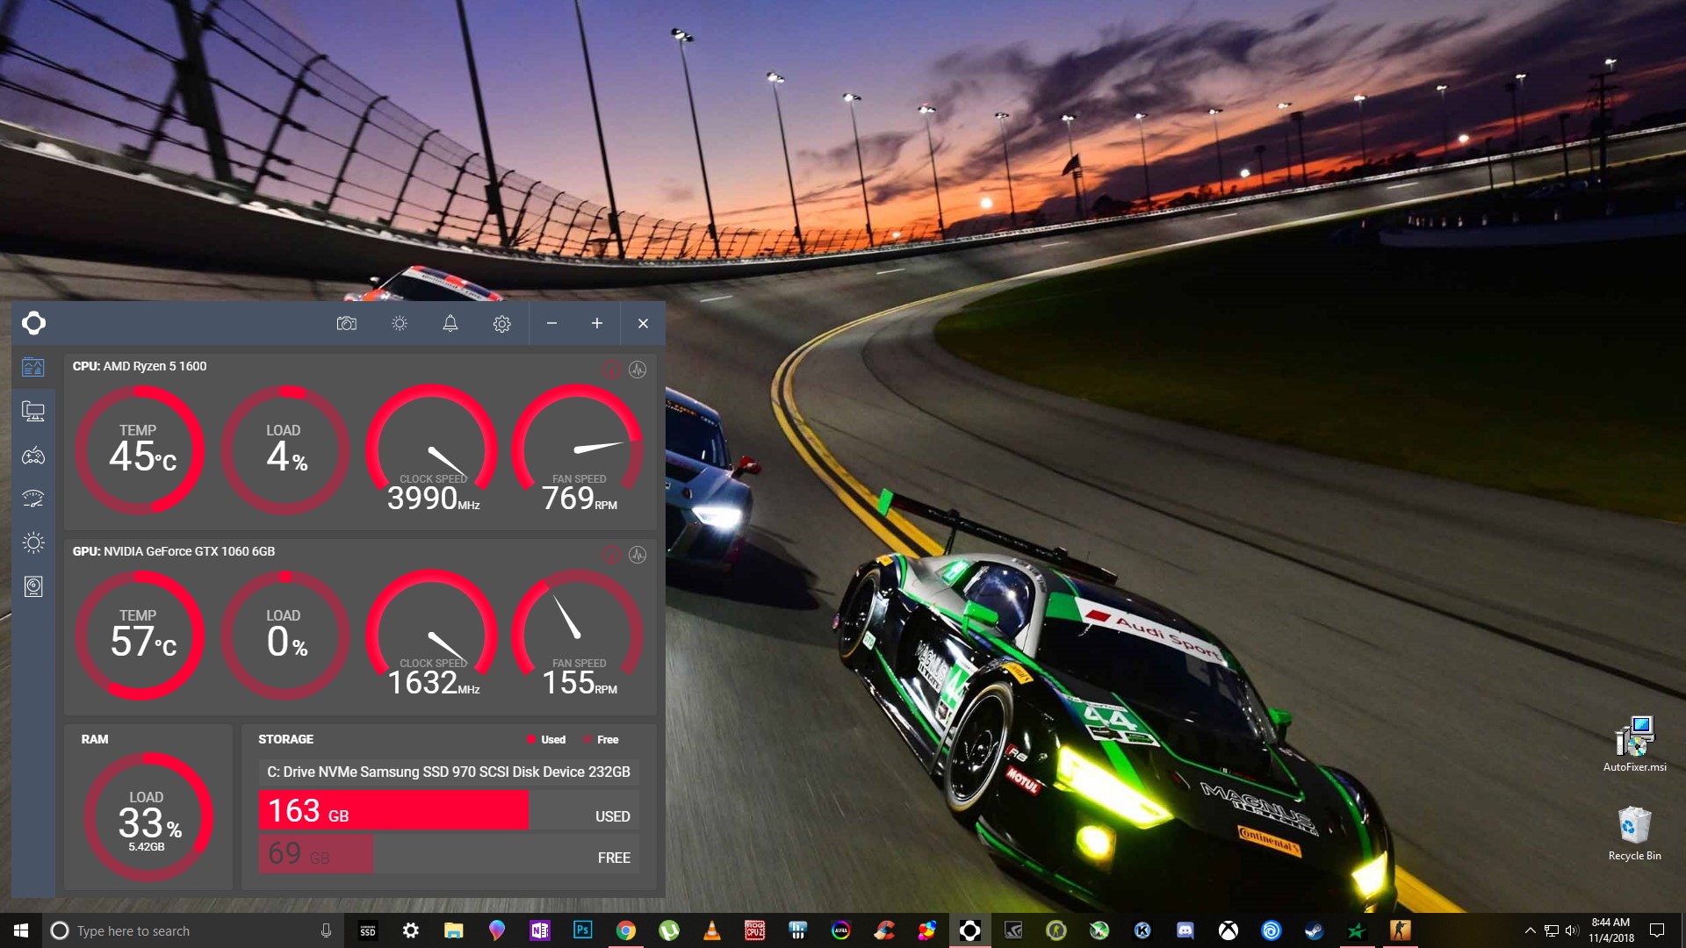This screenshot has height=948, width=1686.
Task: Collapse CAM to mini view with minus
Action: [x=551, y=324]
